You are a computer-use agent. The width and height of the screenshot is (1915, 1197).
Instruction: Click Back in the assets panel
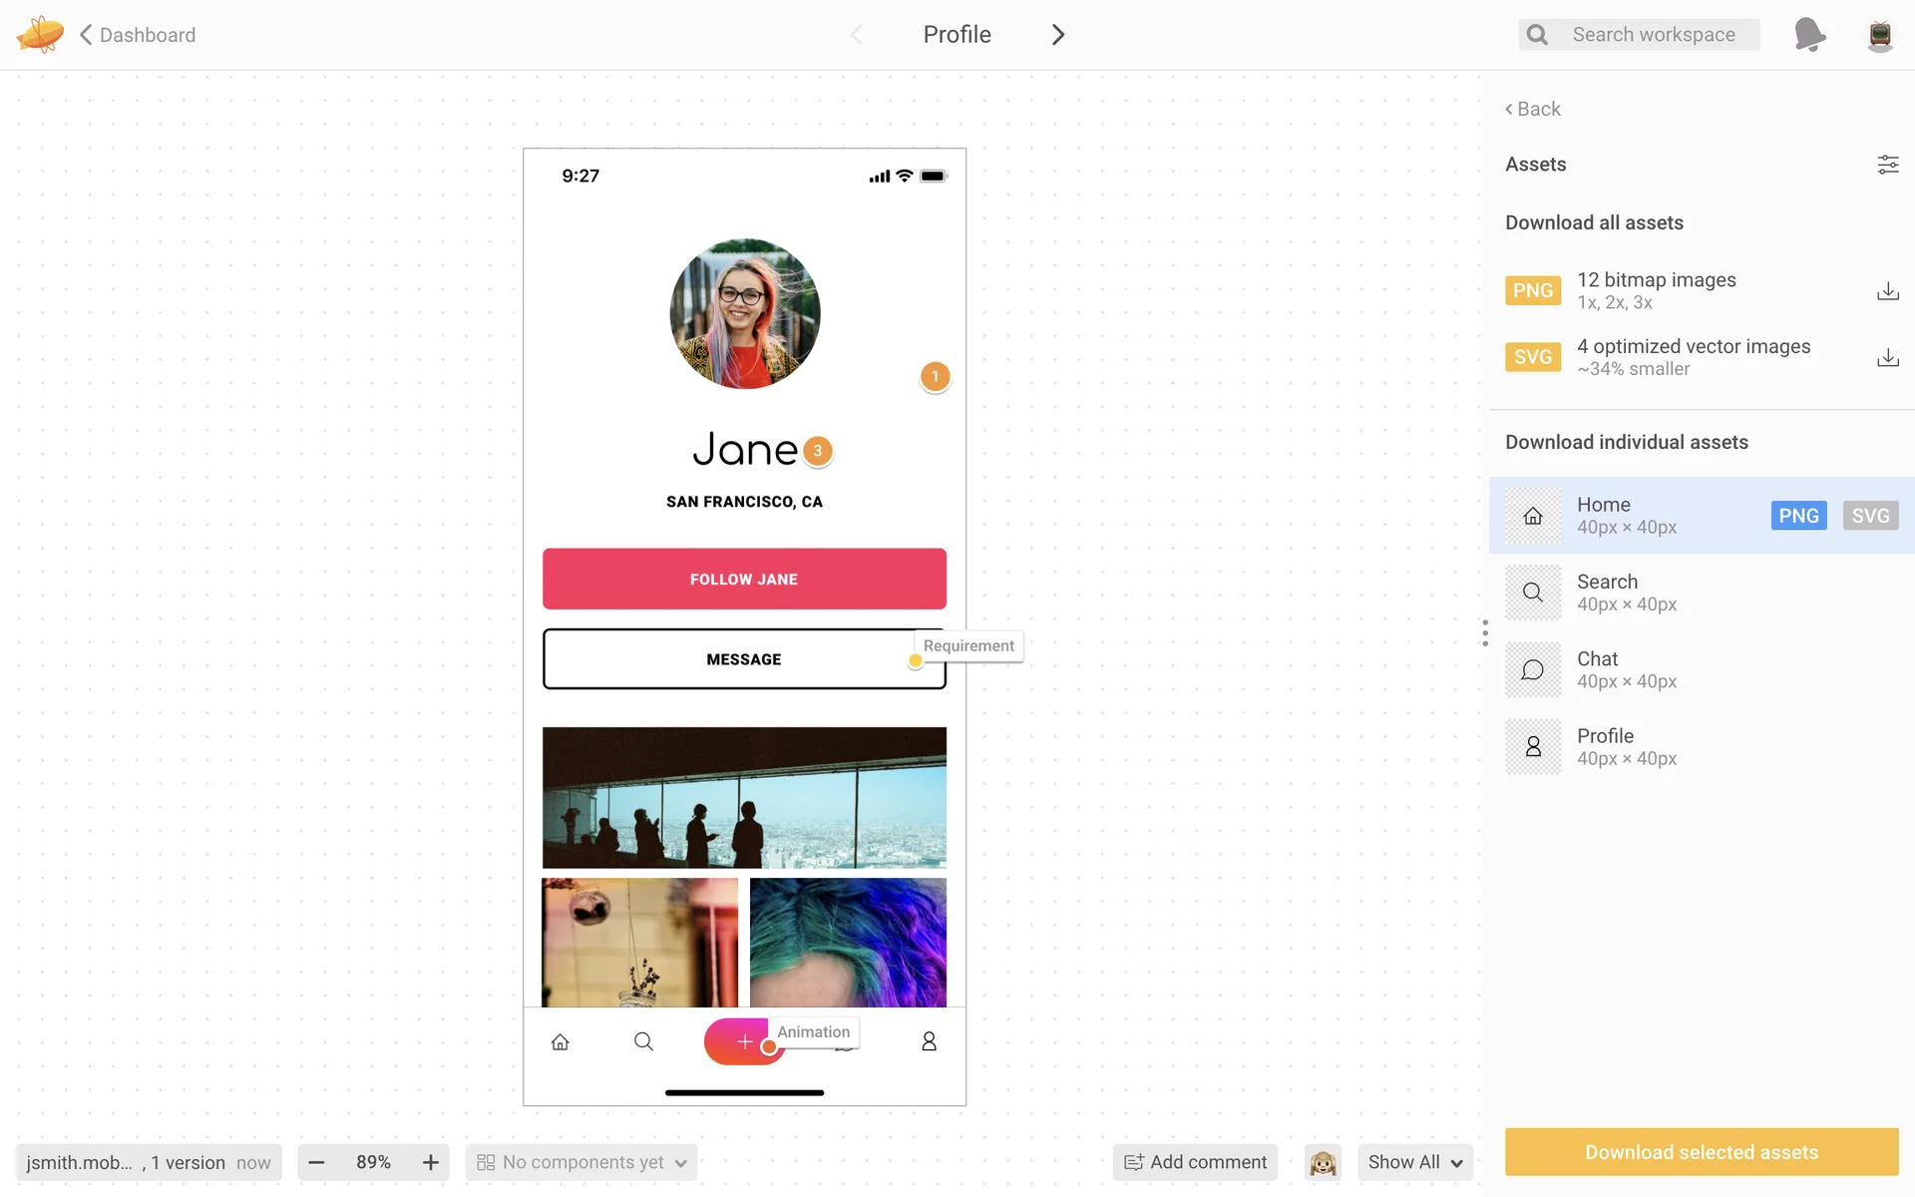point(1533,109)
